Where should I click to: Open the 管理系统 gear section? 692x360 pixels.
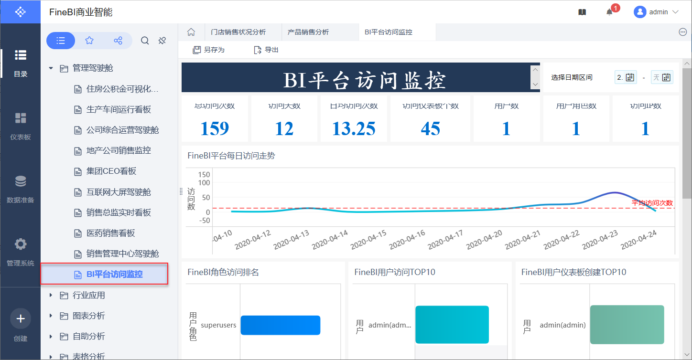pos(21,252)
